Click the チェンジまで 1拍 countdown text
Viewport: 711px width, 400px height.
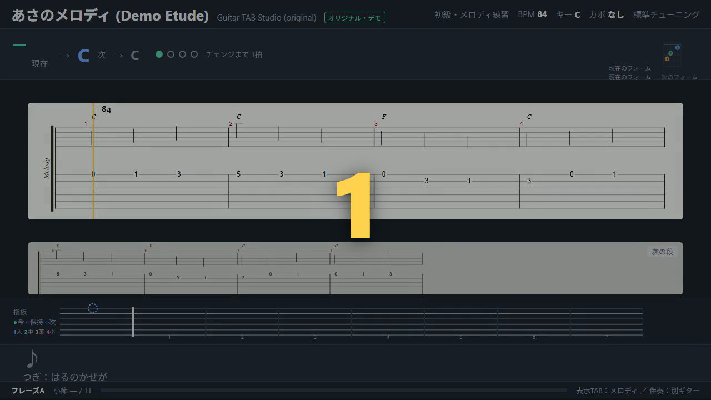[x=234, y=54]
